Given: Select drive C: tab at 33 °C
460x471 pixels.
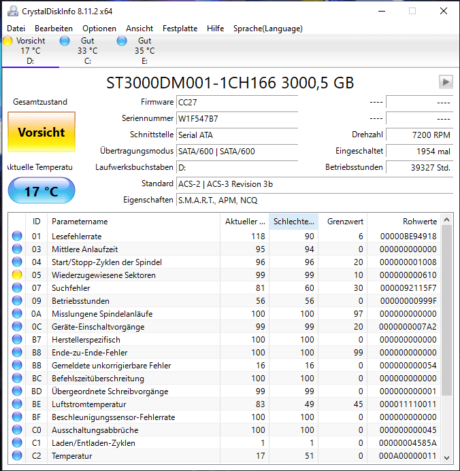Looking at the screenshot, I should tap(88, 51).
